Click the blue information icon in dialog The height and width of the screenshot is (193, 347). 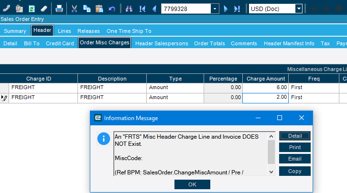pos(104,139)
